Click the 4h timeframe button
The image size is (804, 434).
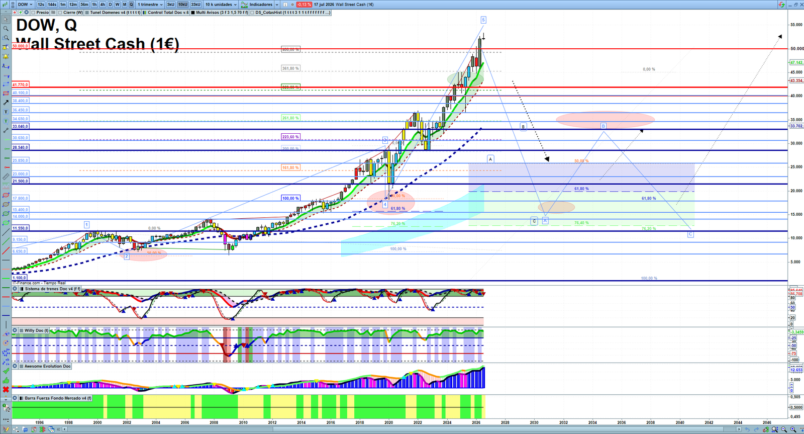pyautogui.click(x=103, y=5)
